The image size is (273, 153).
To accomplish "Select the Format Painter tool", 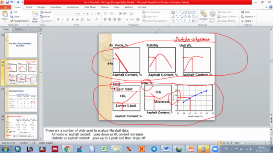I will tap(19, 21).
